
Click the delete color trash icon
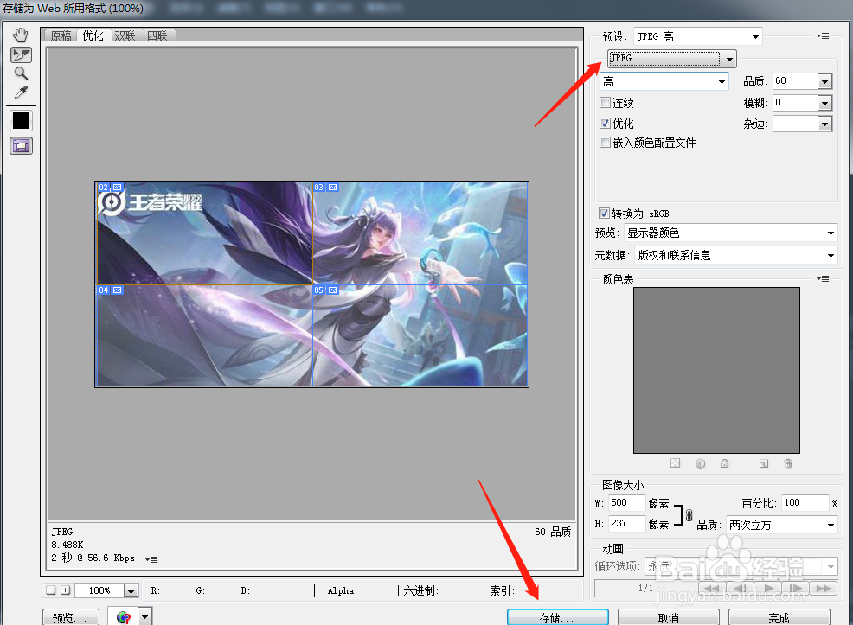click(788, 463)
